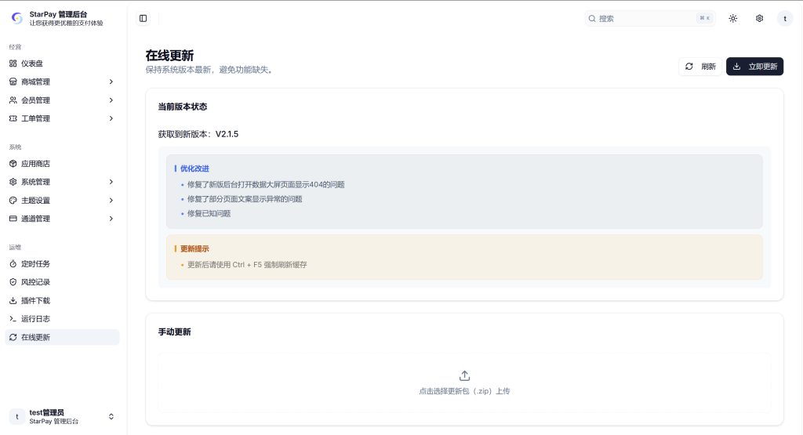
Task: Click the 主题设置 label
Action: [x=35, y=201]
